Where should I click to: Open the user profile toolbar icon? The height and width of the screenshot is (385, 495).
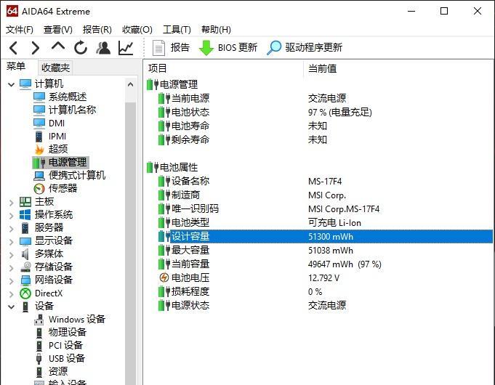[x=103, y=48]
